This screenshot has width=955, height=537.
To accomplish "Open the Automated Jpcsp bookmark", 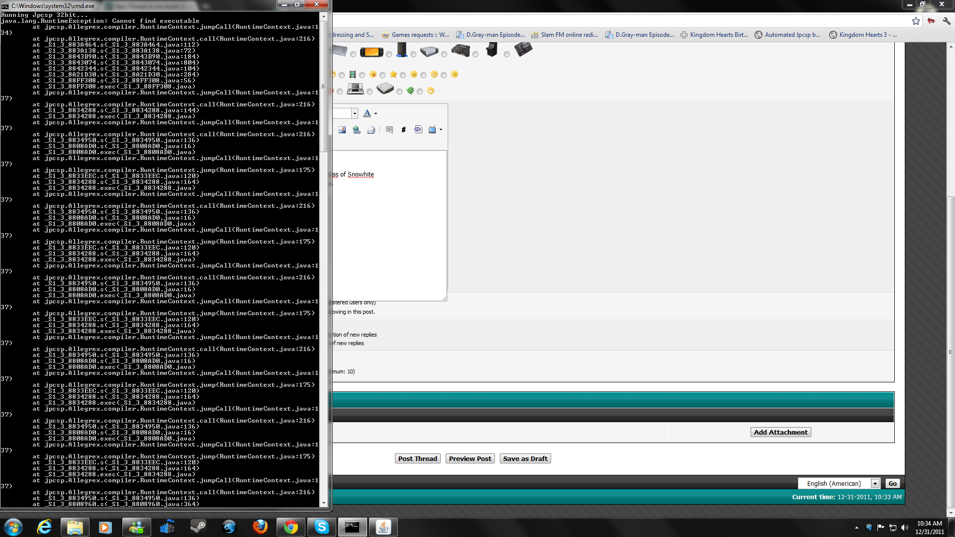I will [x=787, y=35].
